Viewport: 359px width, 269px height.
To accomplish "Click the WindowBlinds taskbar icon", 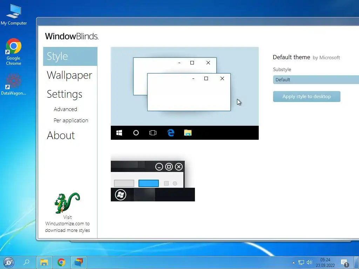I will point(79,262).
